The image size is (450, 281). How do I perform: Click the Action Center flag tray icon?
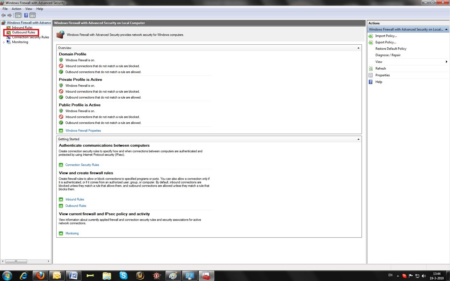point(411,276)
